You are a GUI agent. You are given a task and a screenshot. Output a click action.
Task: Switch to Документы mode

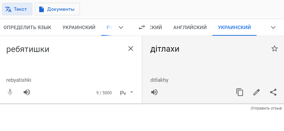(57, 9)
